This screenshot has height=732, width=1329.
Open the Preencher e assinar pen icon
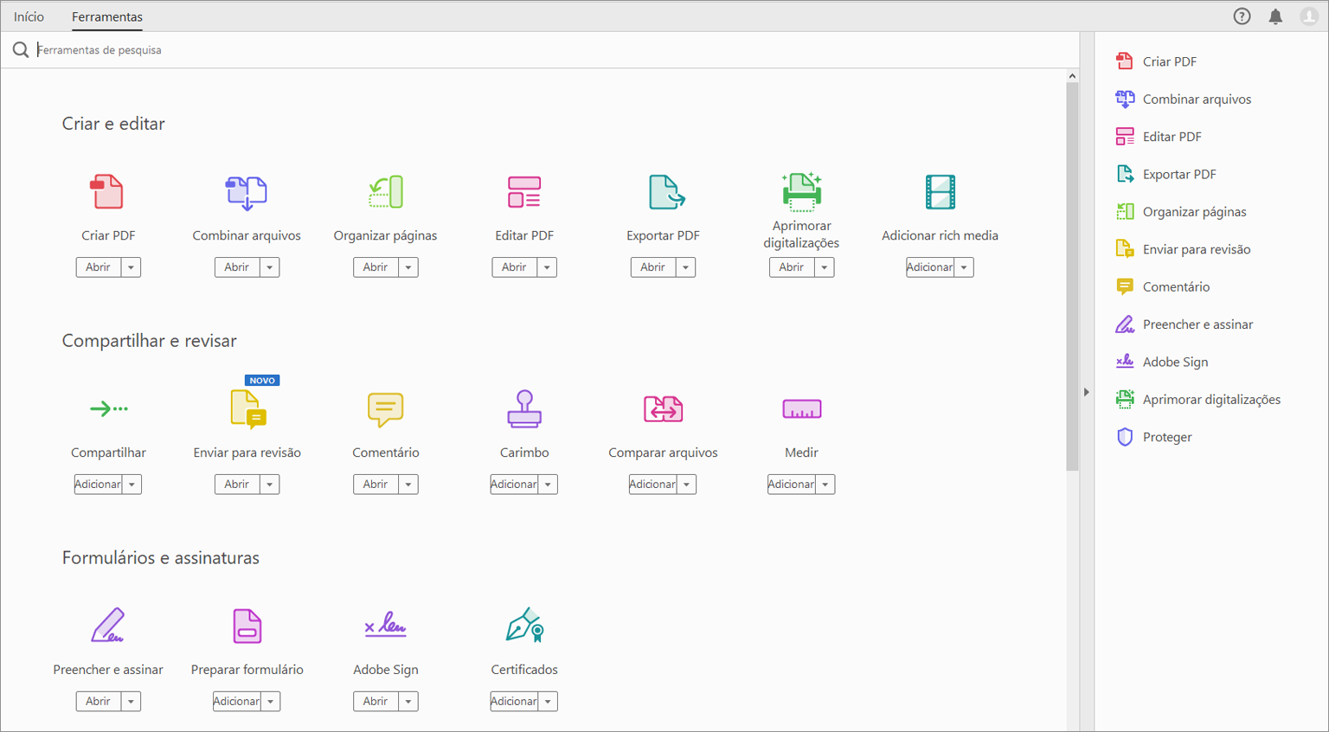point(108,626)
